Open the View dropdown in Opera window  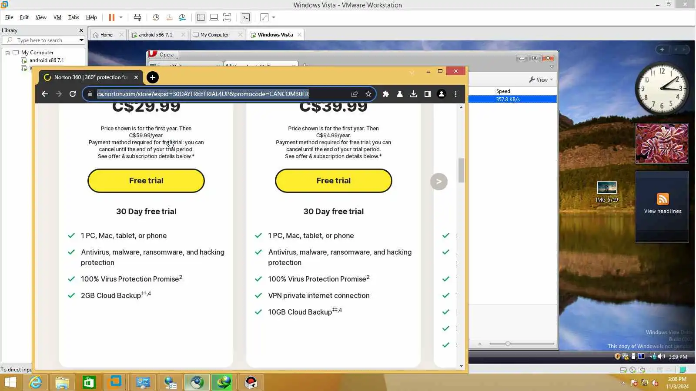541,80
